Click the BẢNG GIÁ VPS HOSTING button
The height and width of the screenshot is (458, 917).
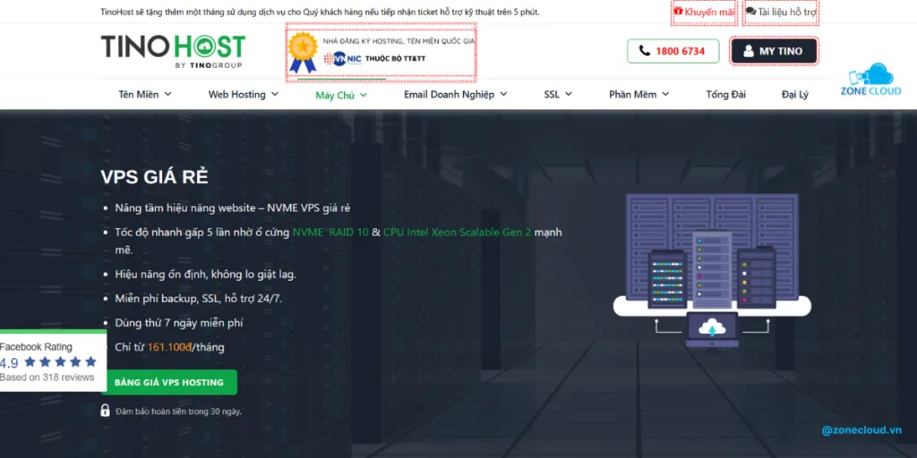pos(169,383)
